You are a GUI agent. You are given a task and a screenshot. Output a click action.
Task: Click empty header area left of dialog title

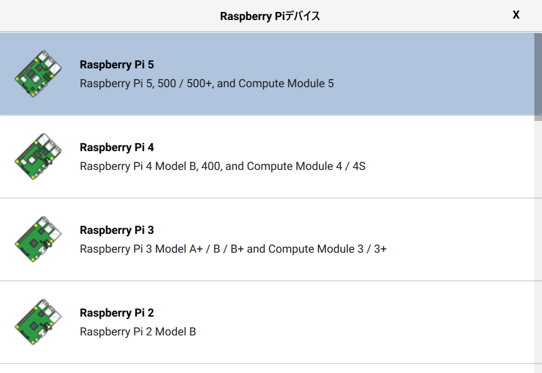click(x=94, y=16)
